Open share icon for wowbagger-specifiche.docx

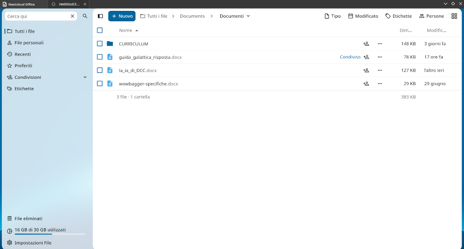tap(366, 84)
